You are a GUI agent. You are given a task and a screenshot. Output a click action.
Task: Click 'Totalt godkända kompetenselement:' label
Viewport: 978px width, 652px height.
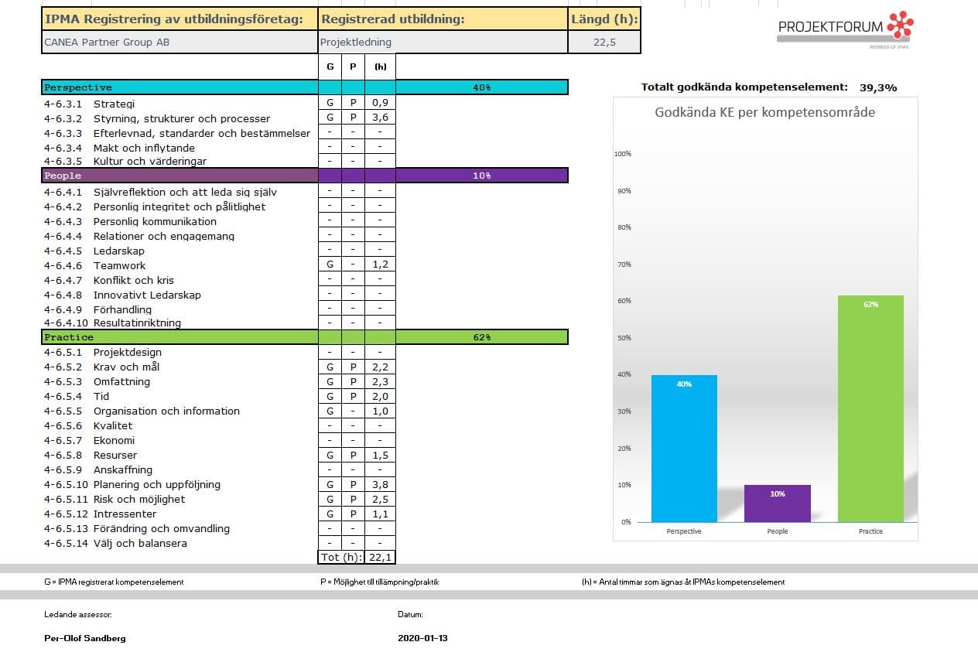pyautogui.click(x=744, y=87)
